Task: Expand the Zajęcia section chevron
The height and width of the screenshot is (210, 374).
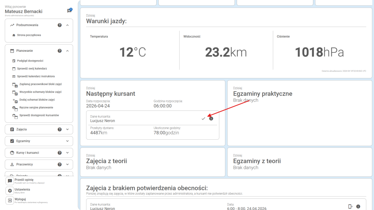Action: pyautogui.click(x=68, y=129)
